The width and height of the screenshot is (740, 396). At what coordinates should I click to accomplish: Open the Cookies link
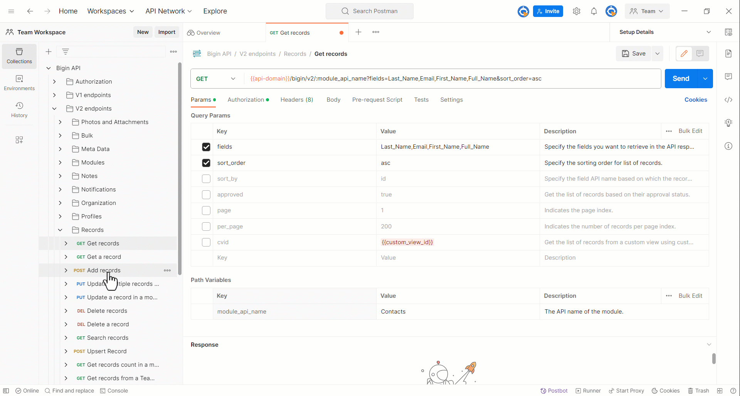coord(696,100)
